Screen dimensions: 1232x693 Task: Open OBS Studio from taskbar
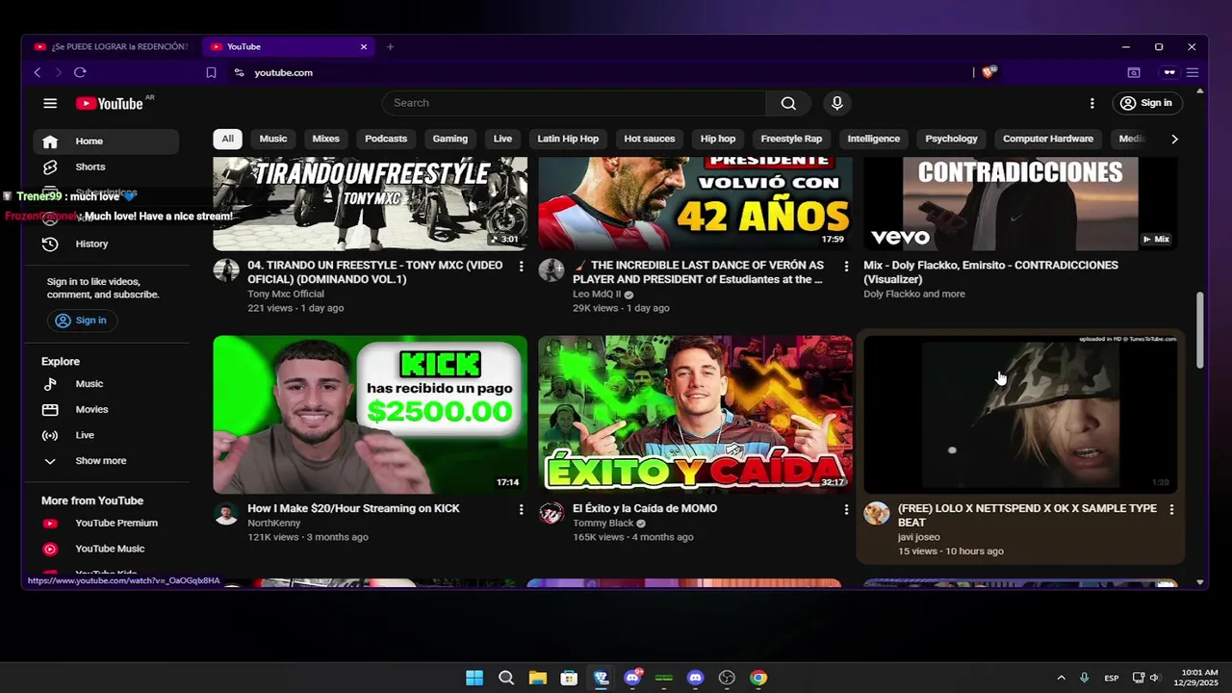[x=727, y=678]
